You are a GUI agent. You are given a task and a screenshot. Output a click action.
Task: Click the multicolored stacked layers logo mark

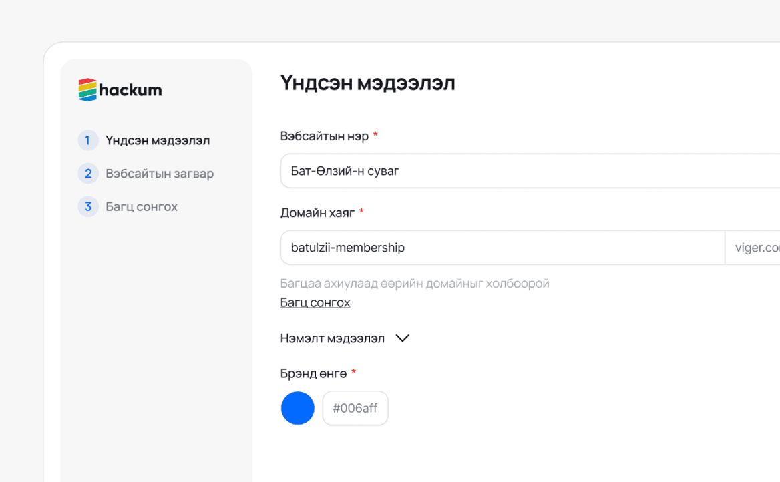(x=87, y=89)
